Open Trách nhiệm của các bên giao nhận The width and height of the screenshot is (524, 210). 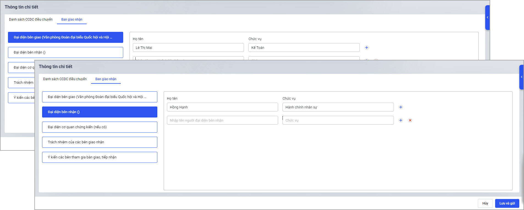(100, 142)
